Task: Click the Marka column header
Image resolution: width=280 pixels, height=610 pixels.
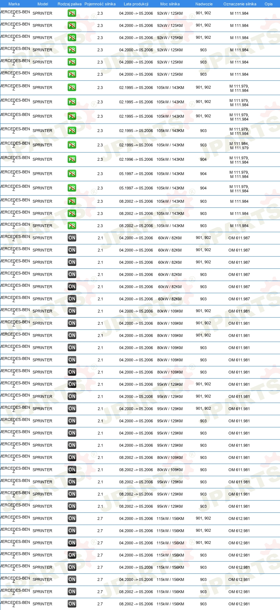Action: tap(14, 4)
